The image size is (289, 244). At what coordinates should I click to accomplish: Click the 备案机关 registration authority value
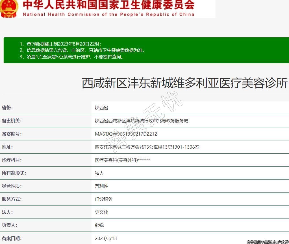[142, 121]
